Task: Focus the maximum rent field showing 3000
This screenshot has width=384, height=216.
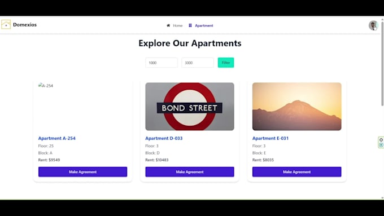Action: point(198,63)
